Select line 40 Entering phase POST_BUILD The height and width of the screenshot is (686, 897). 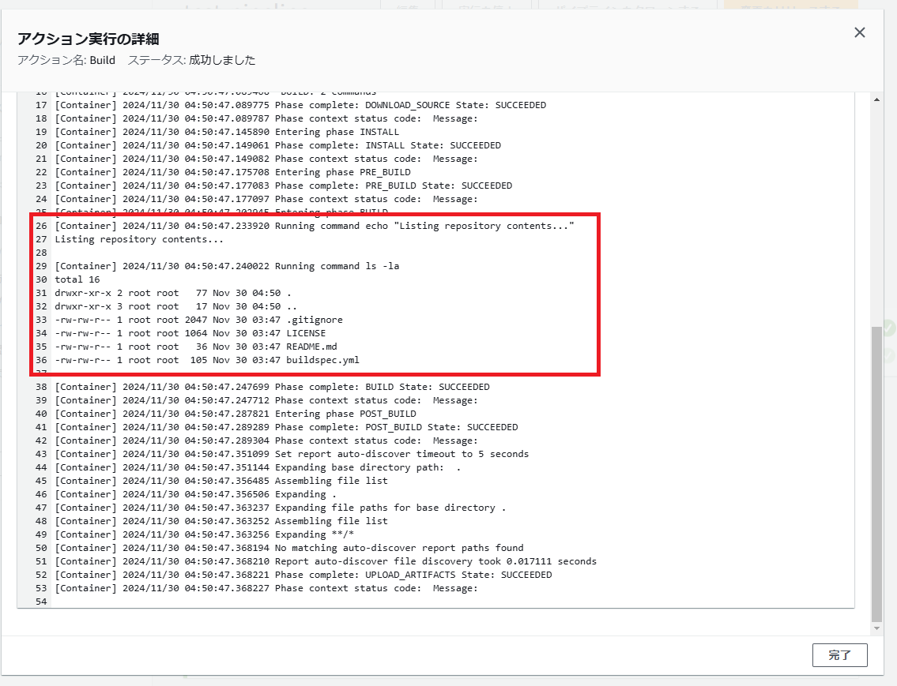[236, 414]
